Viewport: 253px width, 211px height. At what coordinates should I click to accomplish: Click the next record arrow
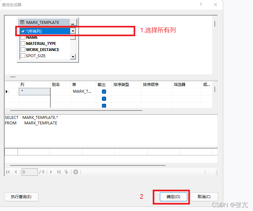[51, 172]
